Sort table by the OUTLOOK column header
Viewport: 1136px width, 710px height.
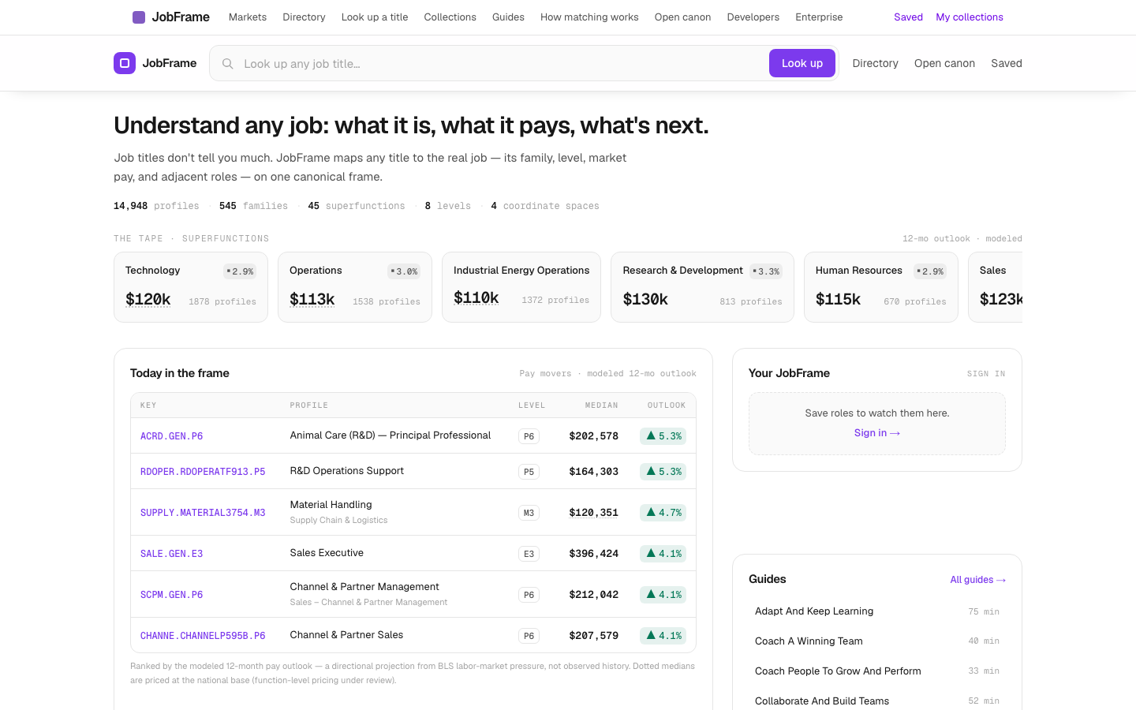click(x=667, y=405)
